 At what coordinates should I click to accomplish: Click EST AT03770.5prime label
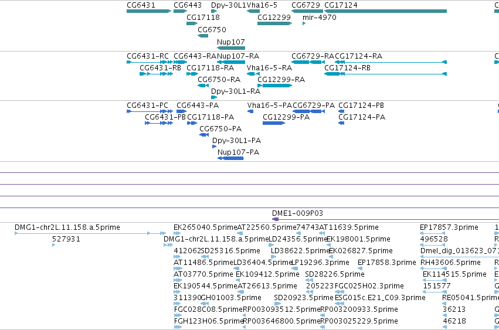[203, 274]
